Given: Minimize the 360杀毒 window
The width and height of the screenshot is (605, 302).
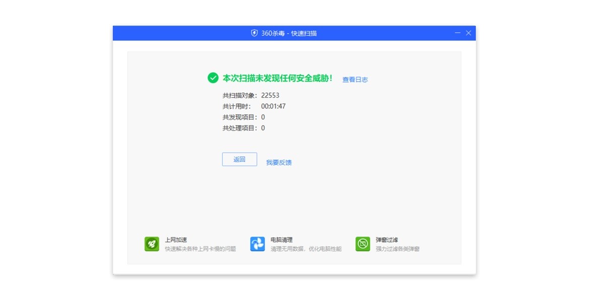Looking at the screenshot, I should pos(458,33).
